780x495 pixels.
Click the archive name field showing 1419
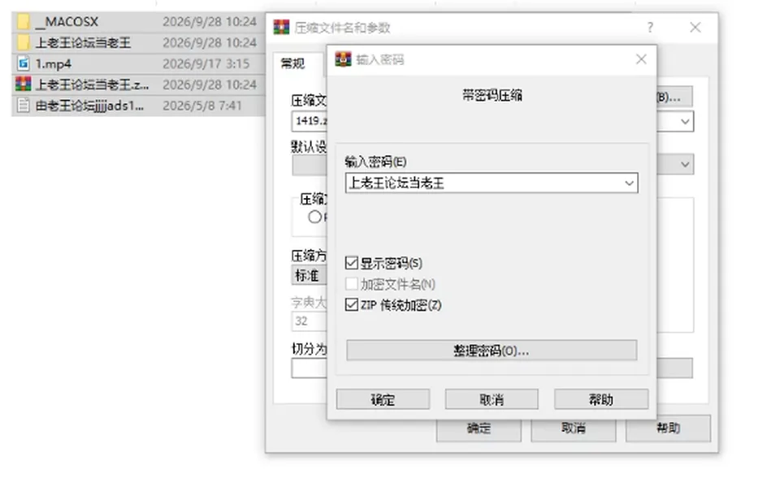click(310, 121)
